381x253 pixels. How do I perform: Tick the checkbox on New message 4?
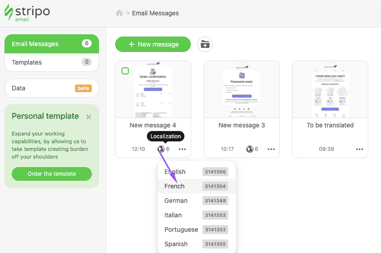pos(125,71)
